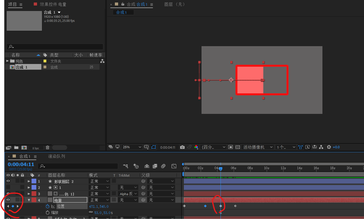
Task: Click the Interpret Footage icon
Action: pos(9,148)
